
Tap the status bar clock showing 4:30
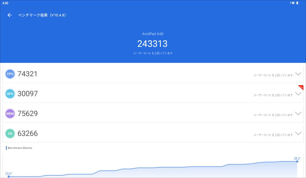[5, 3]
